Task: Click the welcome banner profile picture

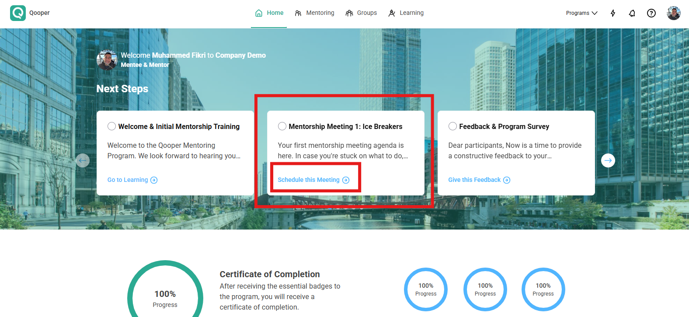Action: [107, 60]
